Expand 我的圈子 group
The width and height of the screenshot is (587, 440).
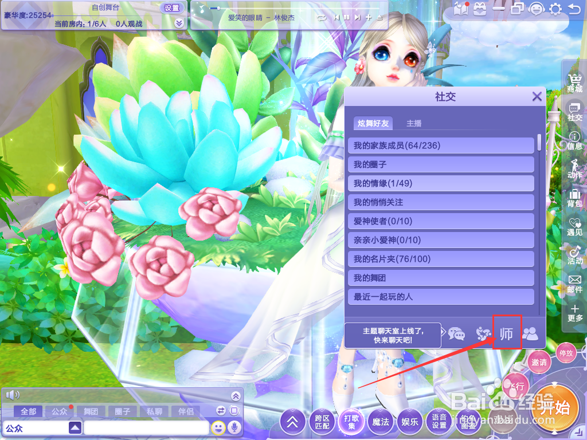pos(441,164)
